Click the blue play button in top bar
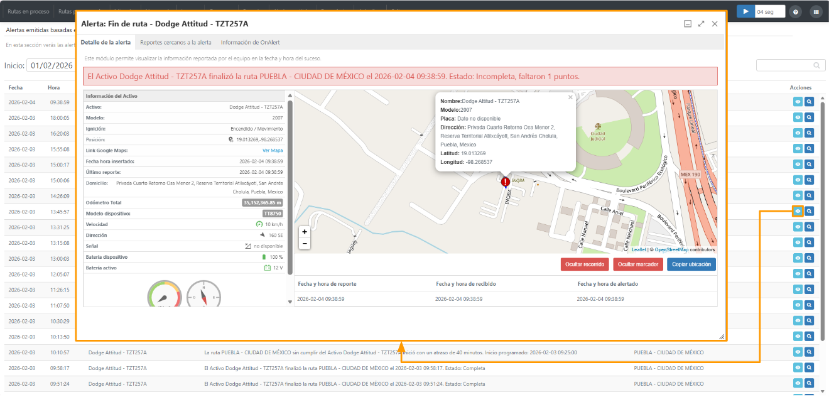 coord(745,11)
